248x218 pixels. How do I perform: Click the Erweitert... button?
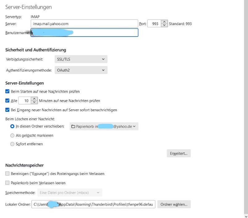(179, 153)
